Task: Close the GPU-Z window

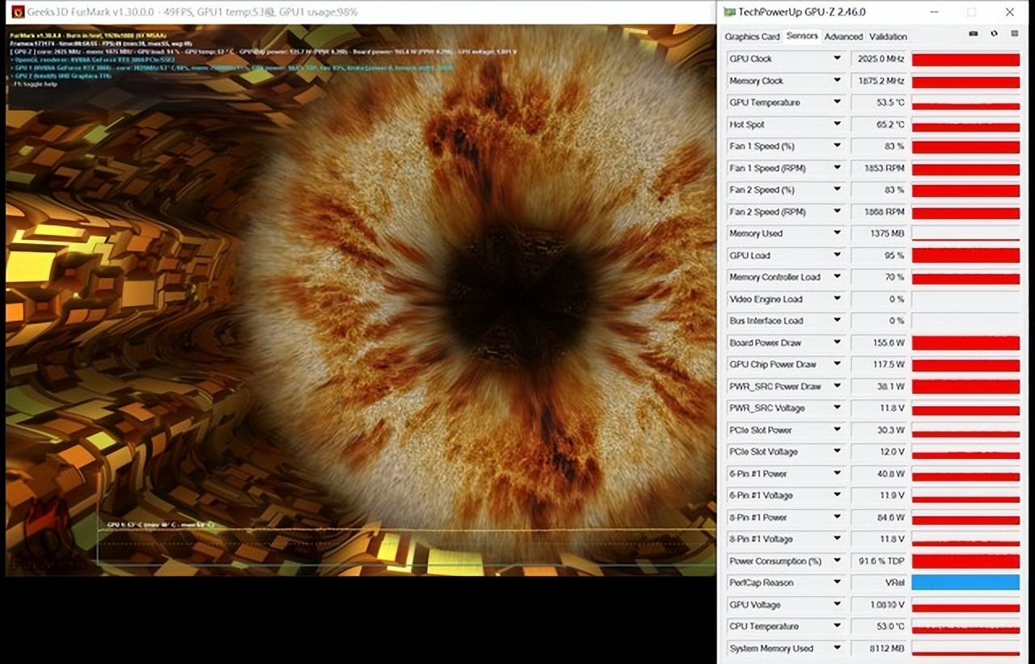Action: click(x=1010, y=12)
